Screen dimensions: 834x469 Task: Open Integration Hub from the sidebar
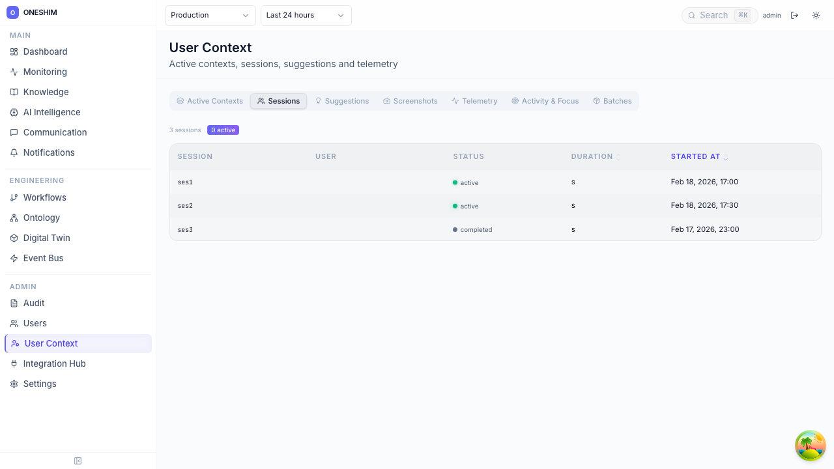click(54, 363)
